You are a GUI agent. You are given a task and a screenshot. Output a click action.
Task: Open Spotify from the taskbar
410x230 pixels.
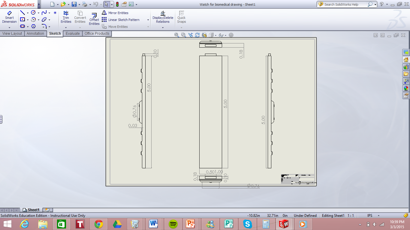click(173, 224)
